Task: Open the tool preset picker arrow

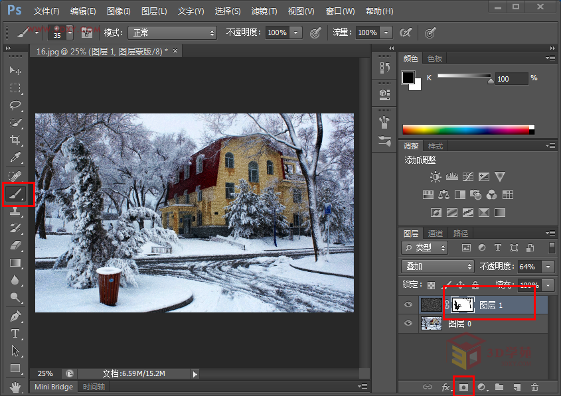Action: (37, 33)
